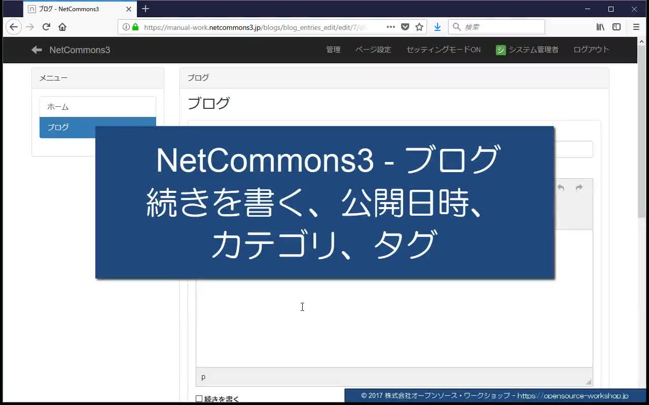Open the 管理 menu
This screenshot has width=649, height=405.
(333, 50)
